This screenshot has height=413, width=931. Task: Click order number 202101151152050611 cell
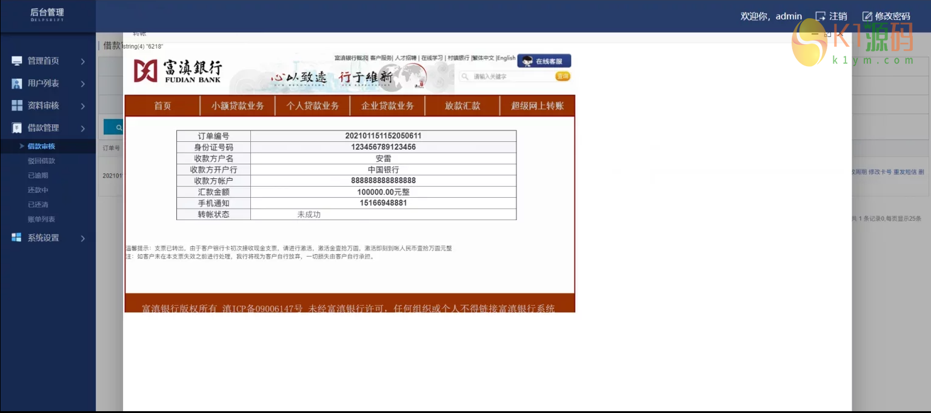tap(383, 136)
